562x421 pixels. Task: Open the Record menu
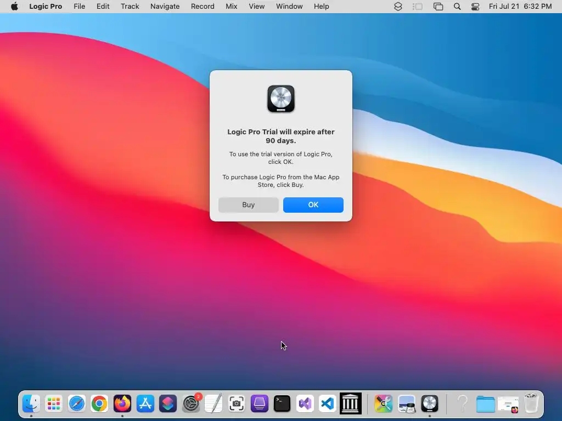tap(203, 7)
